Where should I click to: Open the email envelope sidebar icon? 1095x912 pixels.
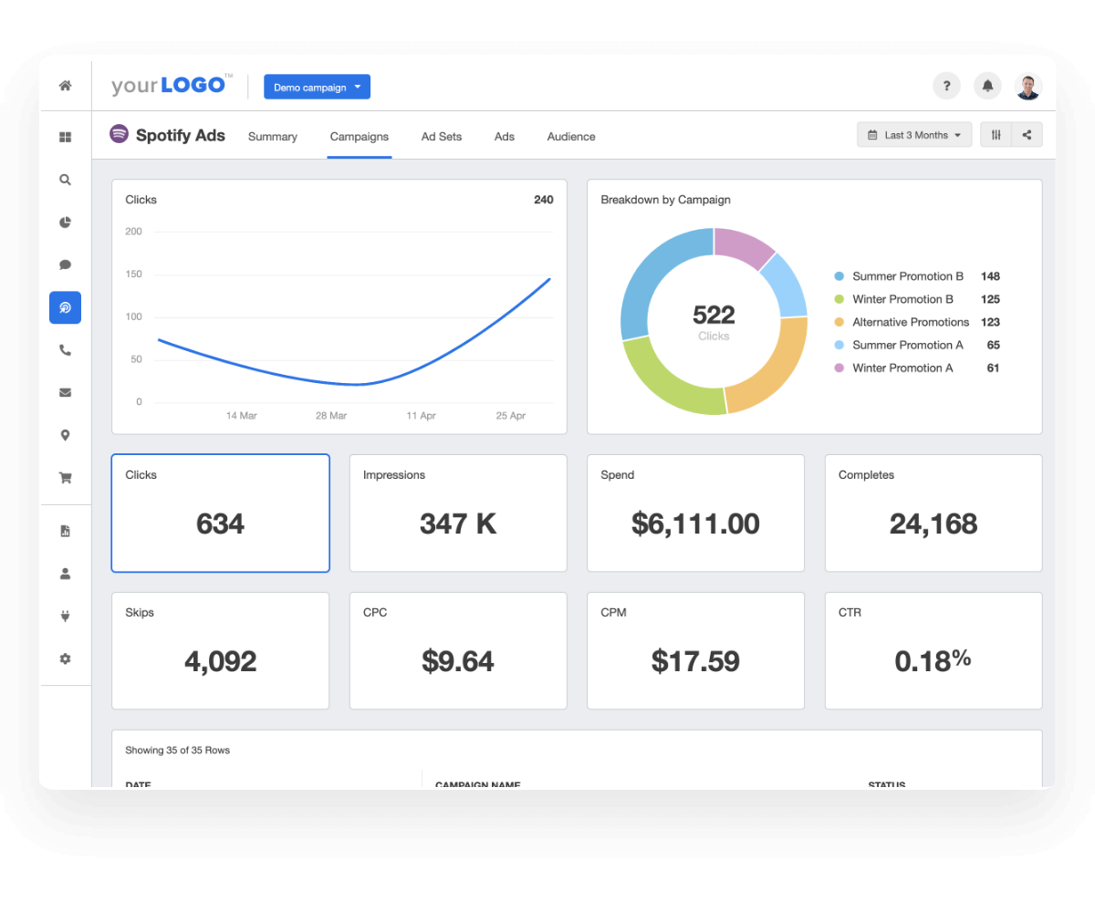pyautogui.click(x=65, y=392)
